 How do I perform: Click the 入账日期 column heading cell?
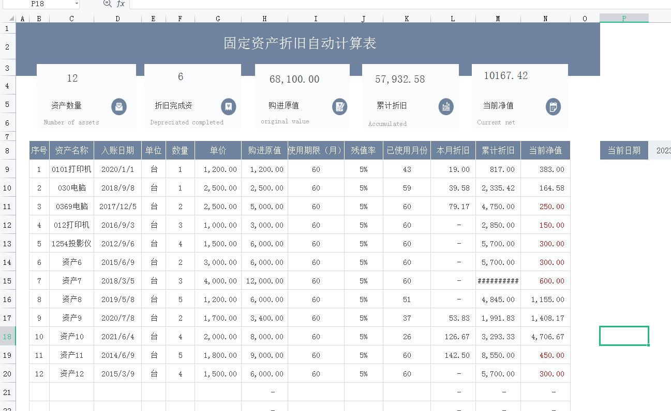click(117, 151)
